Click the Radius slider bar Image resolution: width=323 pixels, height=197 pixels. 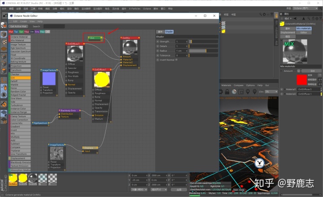click(203, 51)
